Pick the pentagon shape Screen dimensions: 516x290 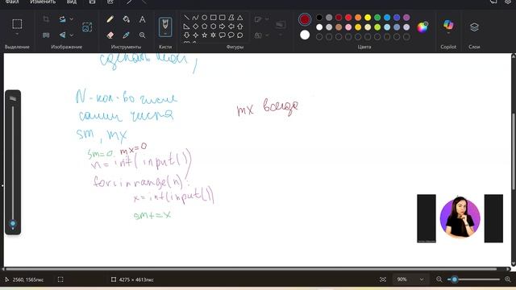pos(204,27)
